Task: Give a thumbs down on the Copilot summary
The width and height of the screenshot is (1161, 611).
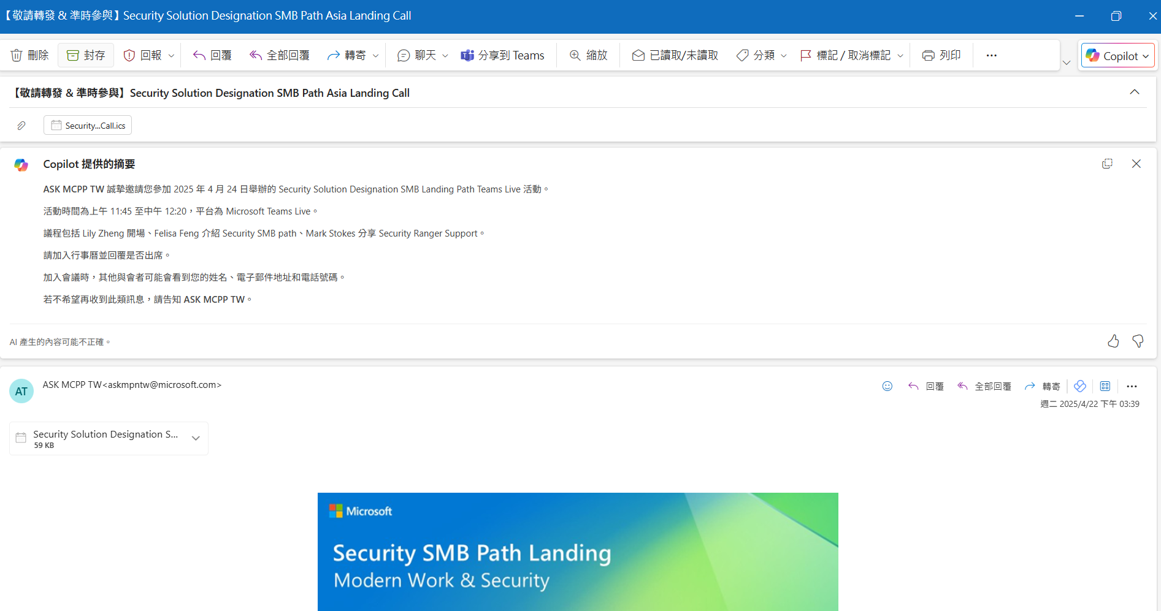Action: click(x=1138, y=341)
